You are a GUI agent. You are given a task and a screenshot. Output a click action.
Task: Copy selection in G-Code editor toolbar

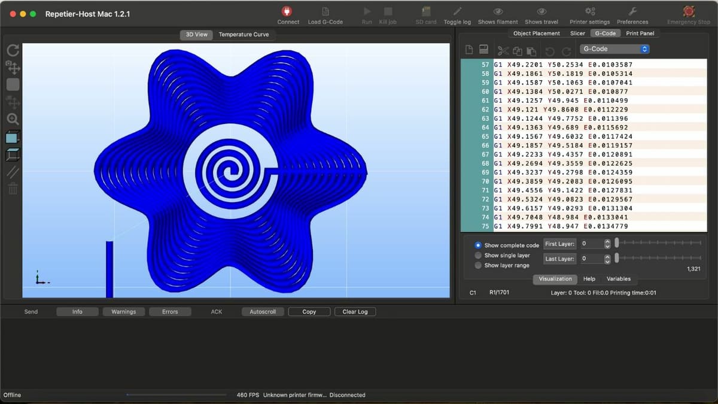click(x=518, y=51)
